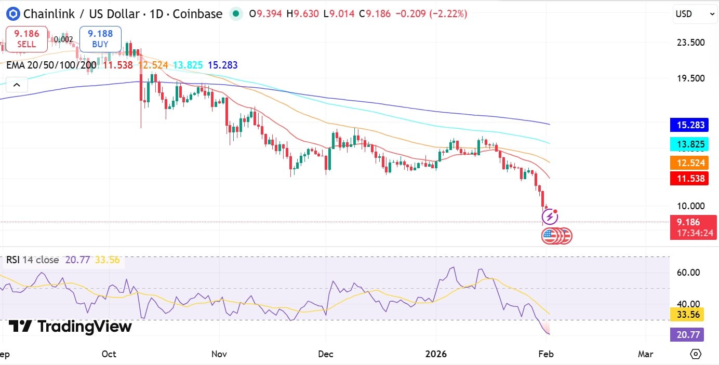The image size is (719, 365).
Task: Click the purple 20.77 RSI value label
Action: [687, 335]
